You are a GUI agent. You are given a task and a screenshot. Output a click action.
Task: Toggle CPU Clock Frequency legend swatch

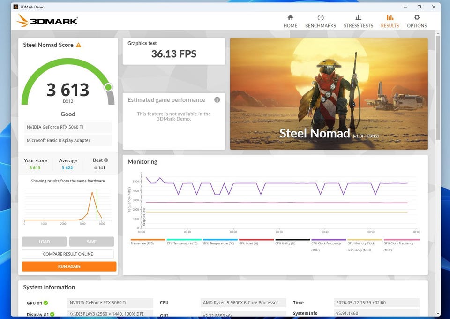pyautogui.click(x=329, y=239)
